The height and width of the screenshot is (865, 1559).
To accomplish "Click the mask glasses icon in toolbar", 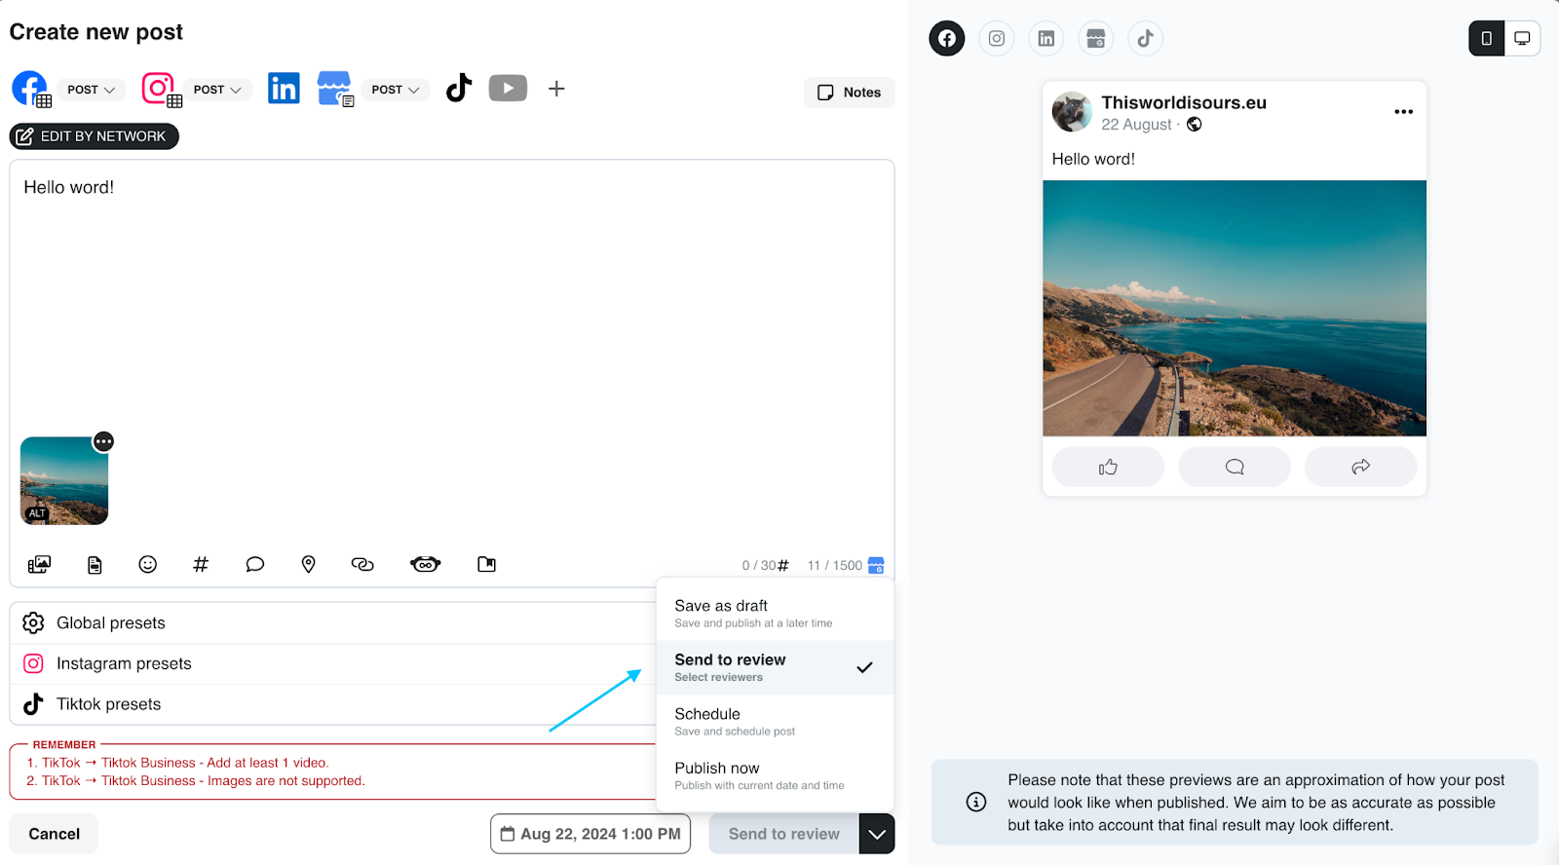I will [x=426, y=565].
